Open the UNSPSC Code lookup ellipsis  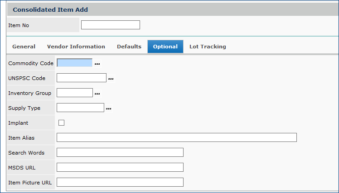[x=111, y=79]
